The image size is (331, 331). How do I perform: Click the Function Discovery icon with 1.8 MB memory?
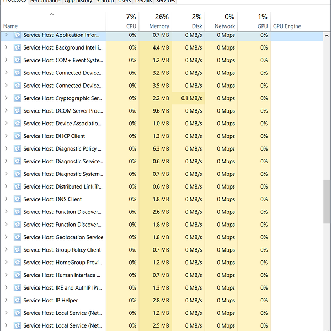[17, 225]
